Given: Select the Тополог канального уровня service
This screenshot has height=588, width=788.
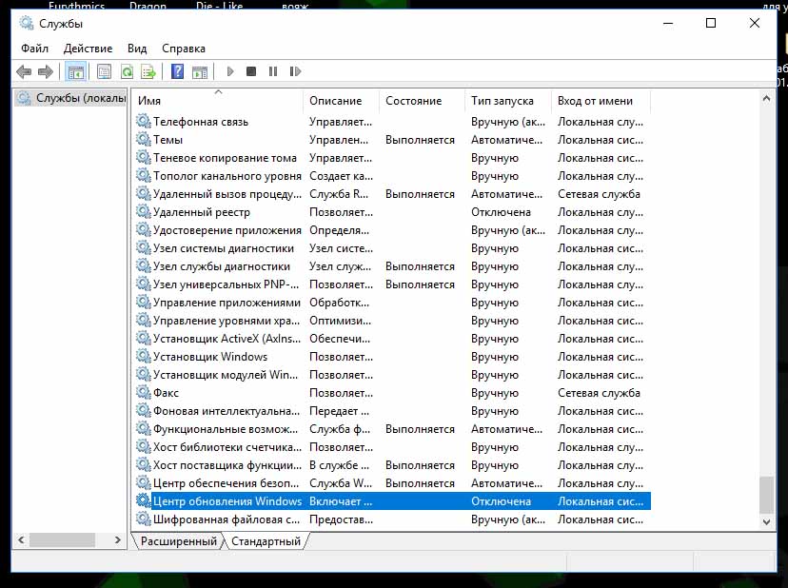Looking at the screenshot, I should pos(393,176).
